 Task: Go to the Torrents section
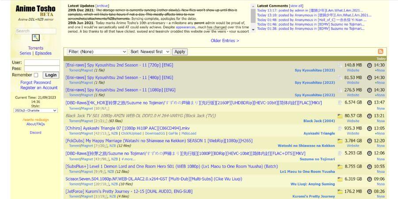pos(35,48)
